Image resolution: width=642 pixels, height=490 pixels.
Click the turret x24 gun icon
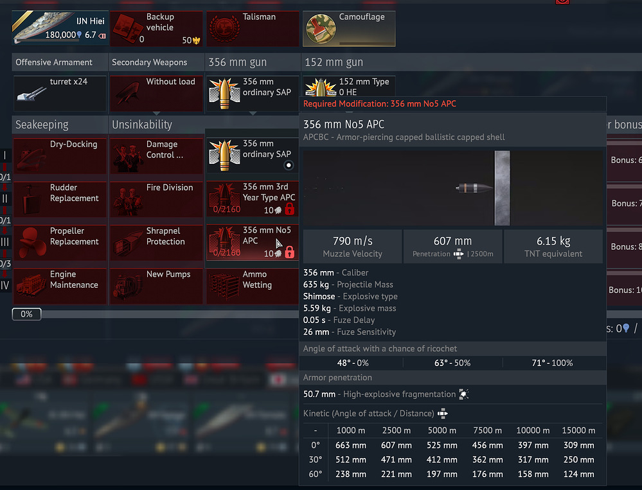(31, 93)
